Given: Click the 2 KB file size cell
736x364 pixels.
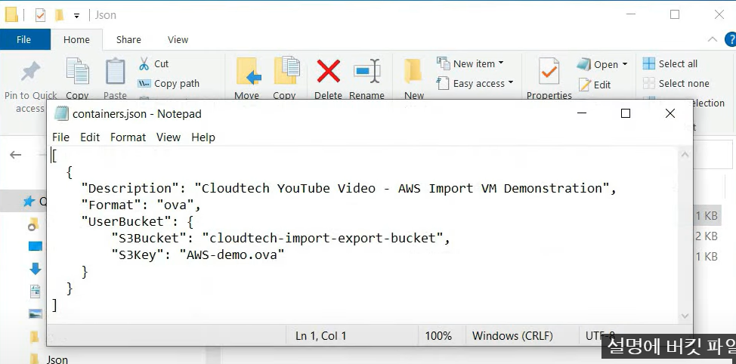Looking at the screenshot, I should [706, 236].
